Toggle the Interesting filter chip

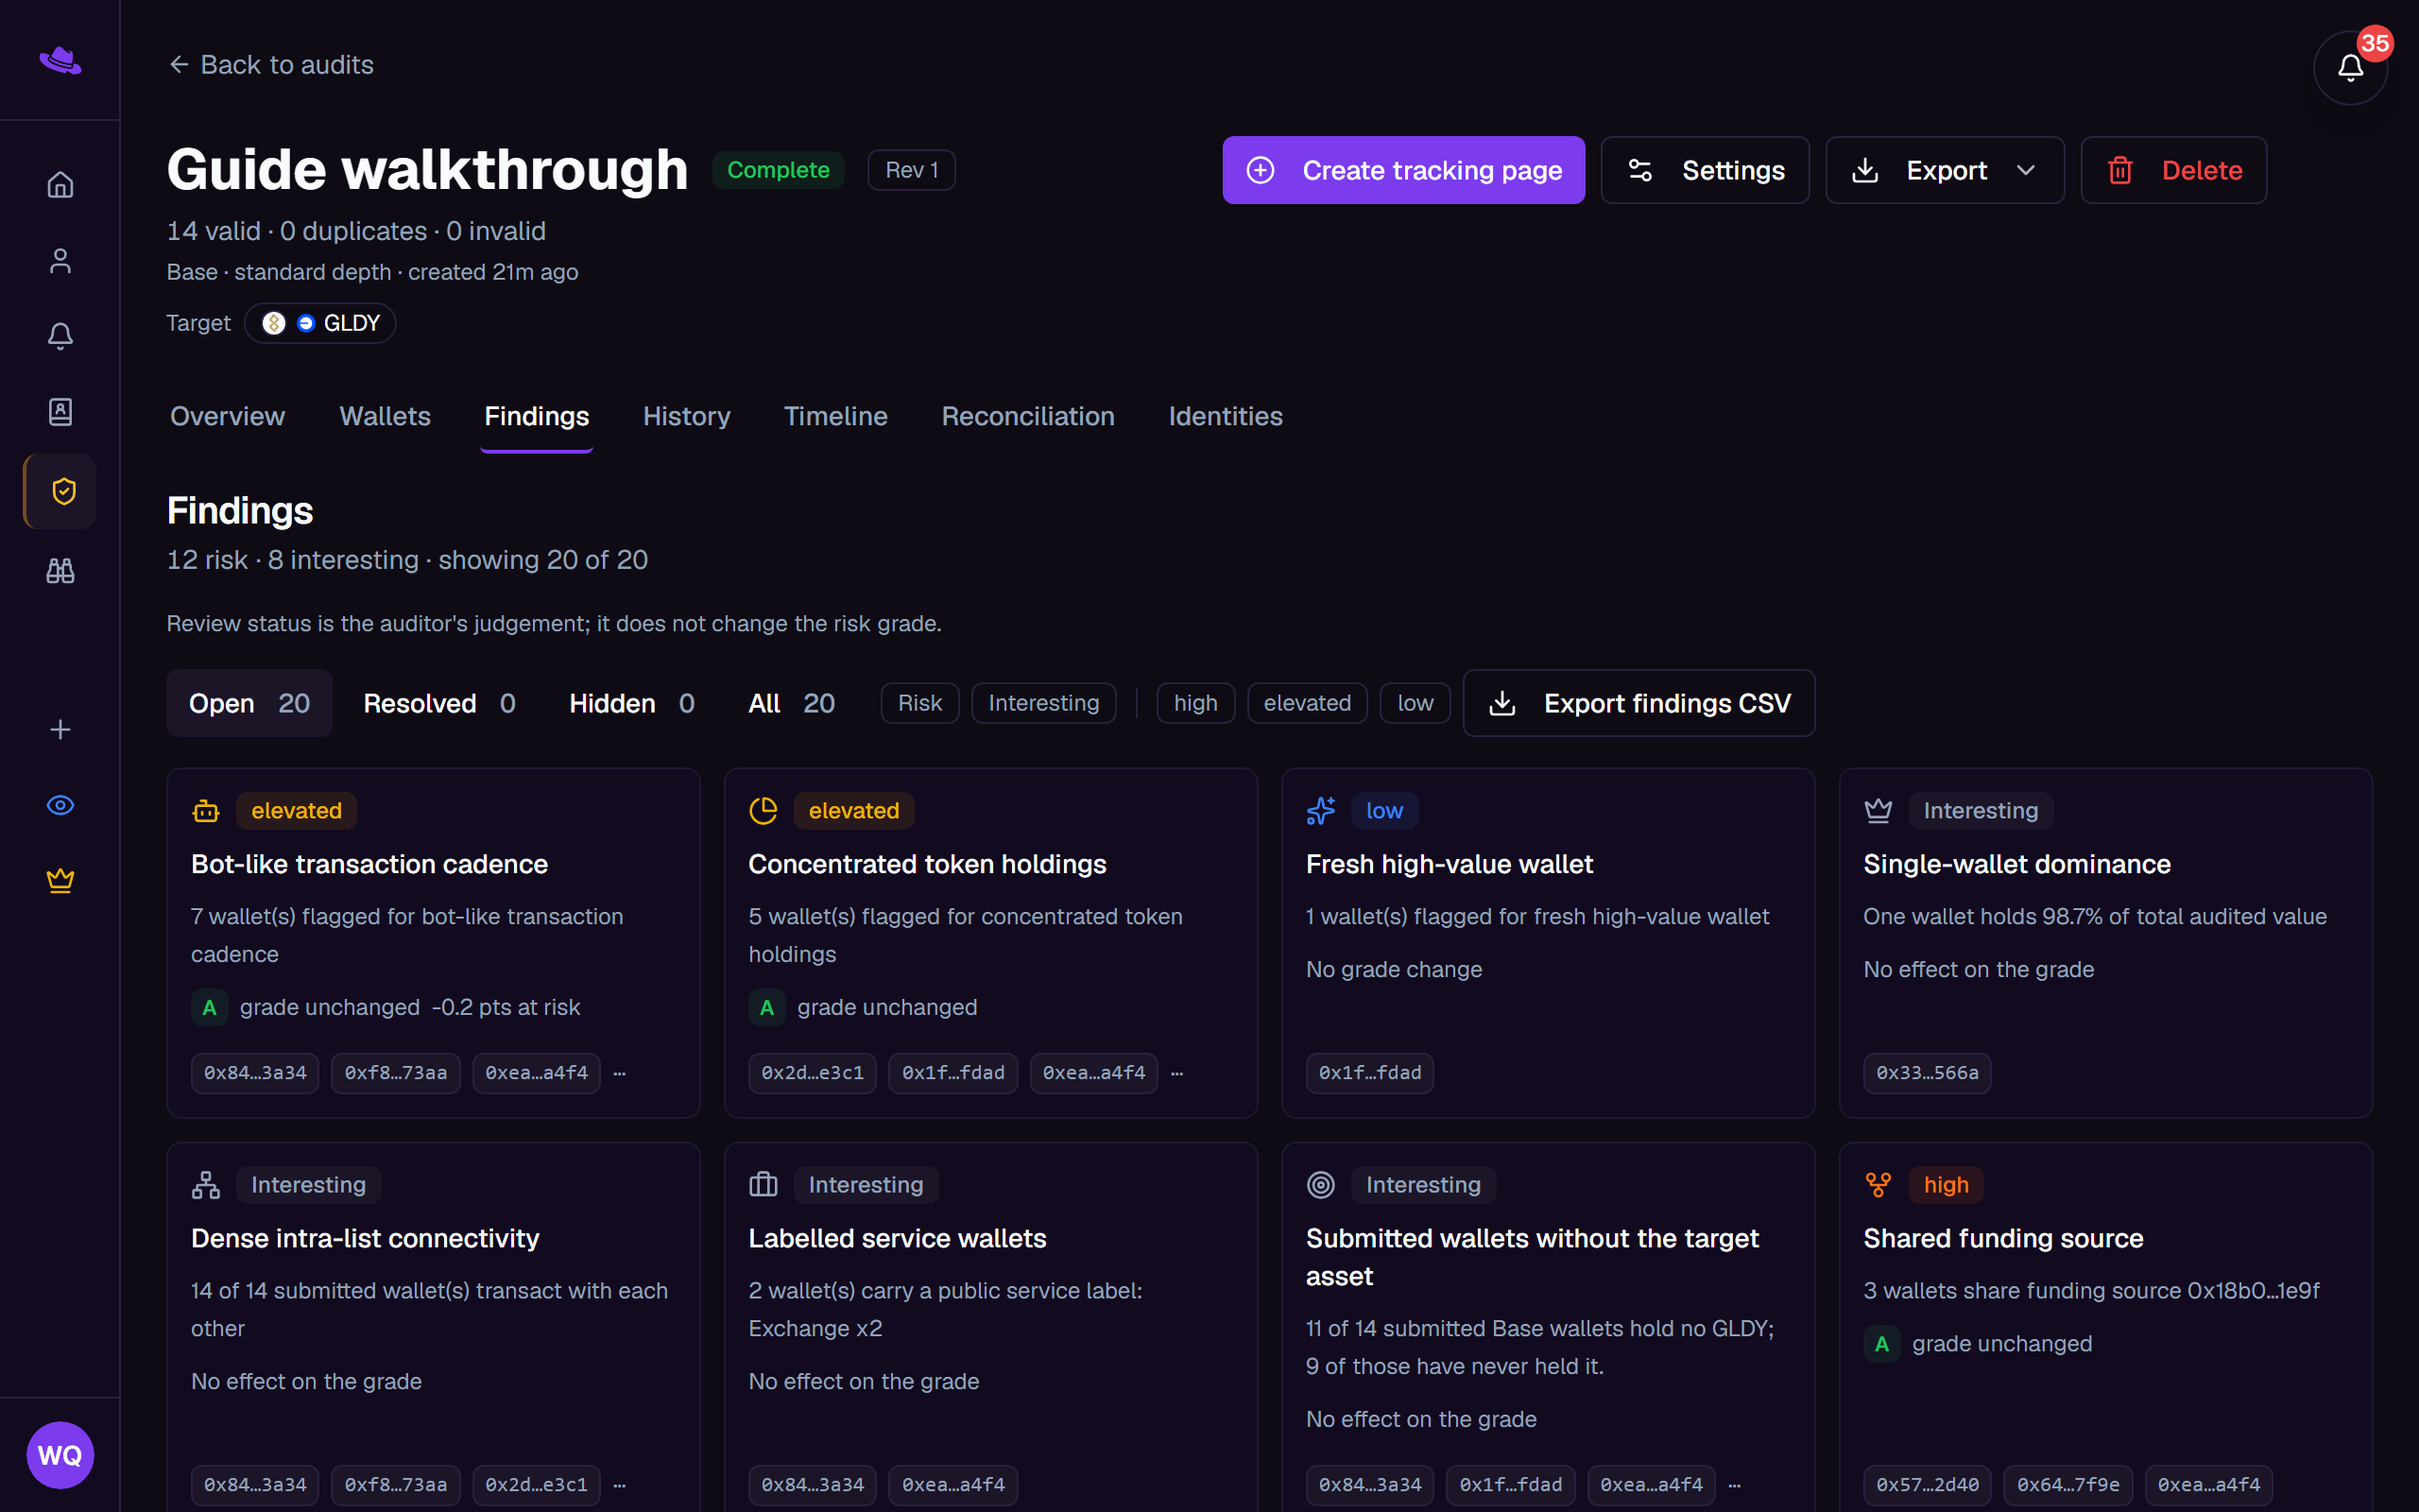(1043, 703)
